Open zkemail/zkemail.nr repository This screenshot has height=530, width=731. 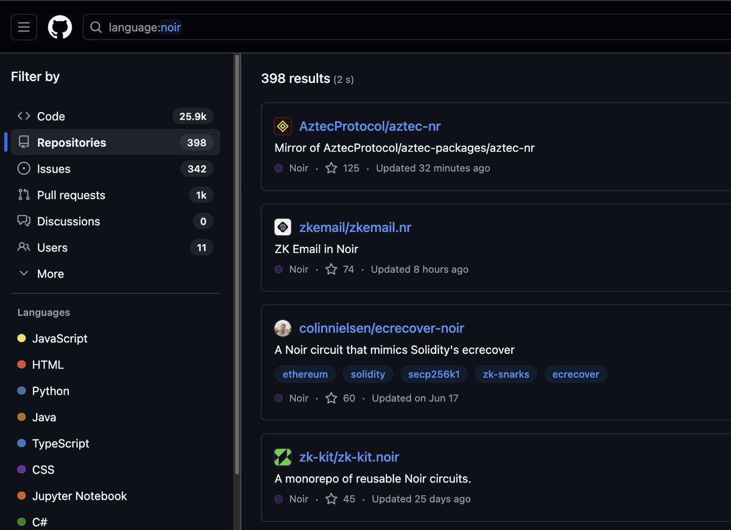355,227
